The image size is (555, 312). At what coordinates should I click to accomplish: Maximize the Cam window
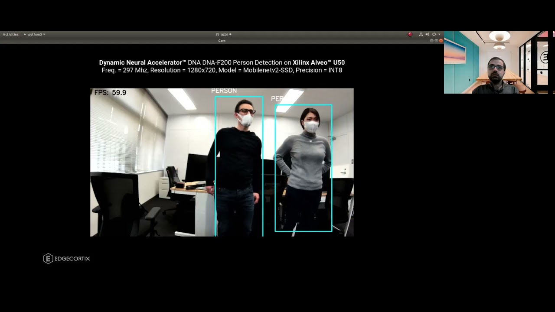(x=436, y=41)
